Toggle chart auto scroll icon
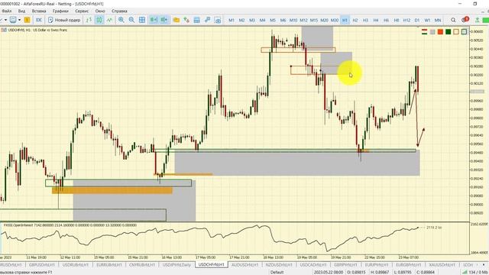Screen dimensions: 489x275 tap(154, 20)
